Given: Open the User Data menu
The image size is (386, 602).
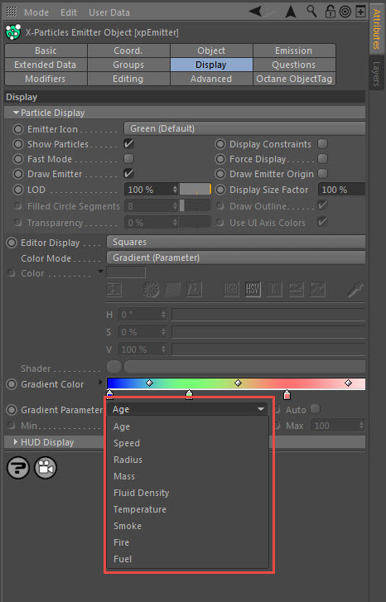Looking at the screenshot, I should [109, 12].
